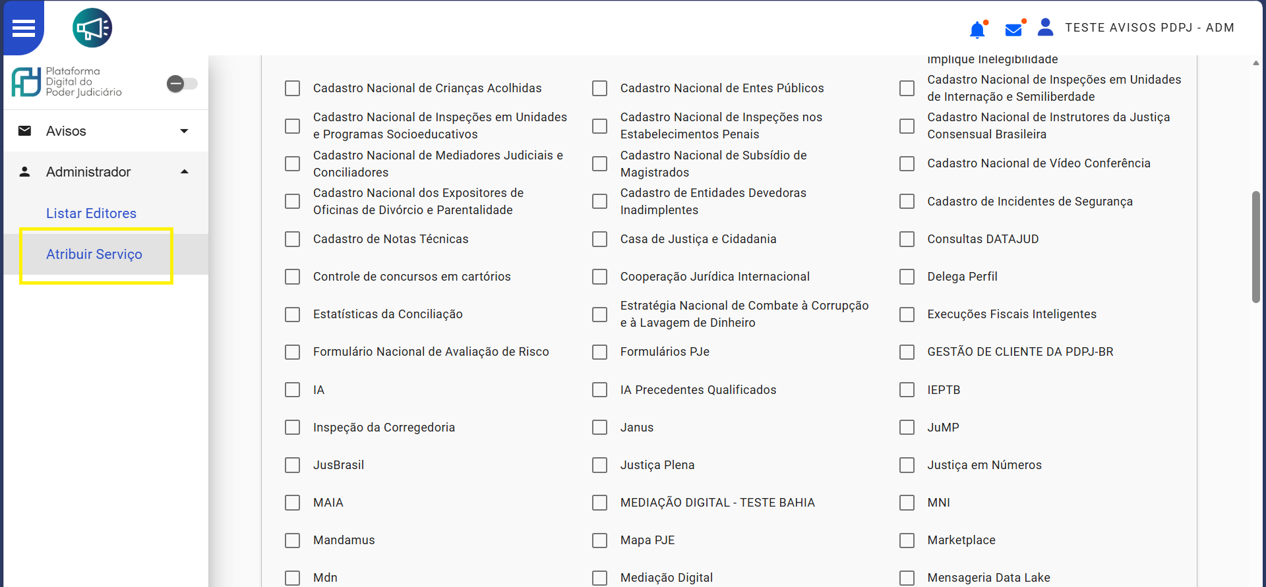
Task: Expand the Avisos dropdown arrow
Action: click(x=185, y=131)
